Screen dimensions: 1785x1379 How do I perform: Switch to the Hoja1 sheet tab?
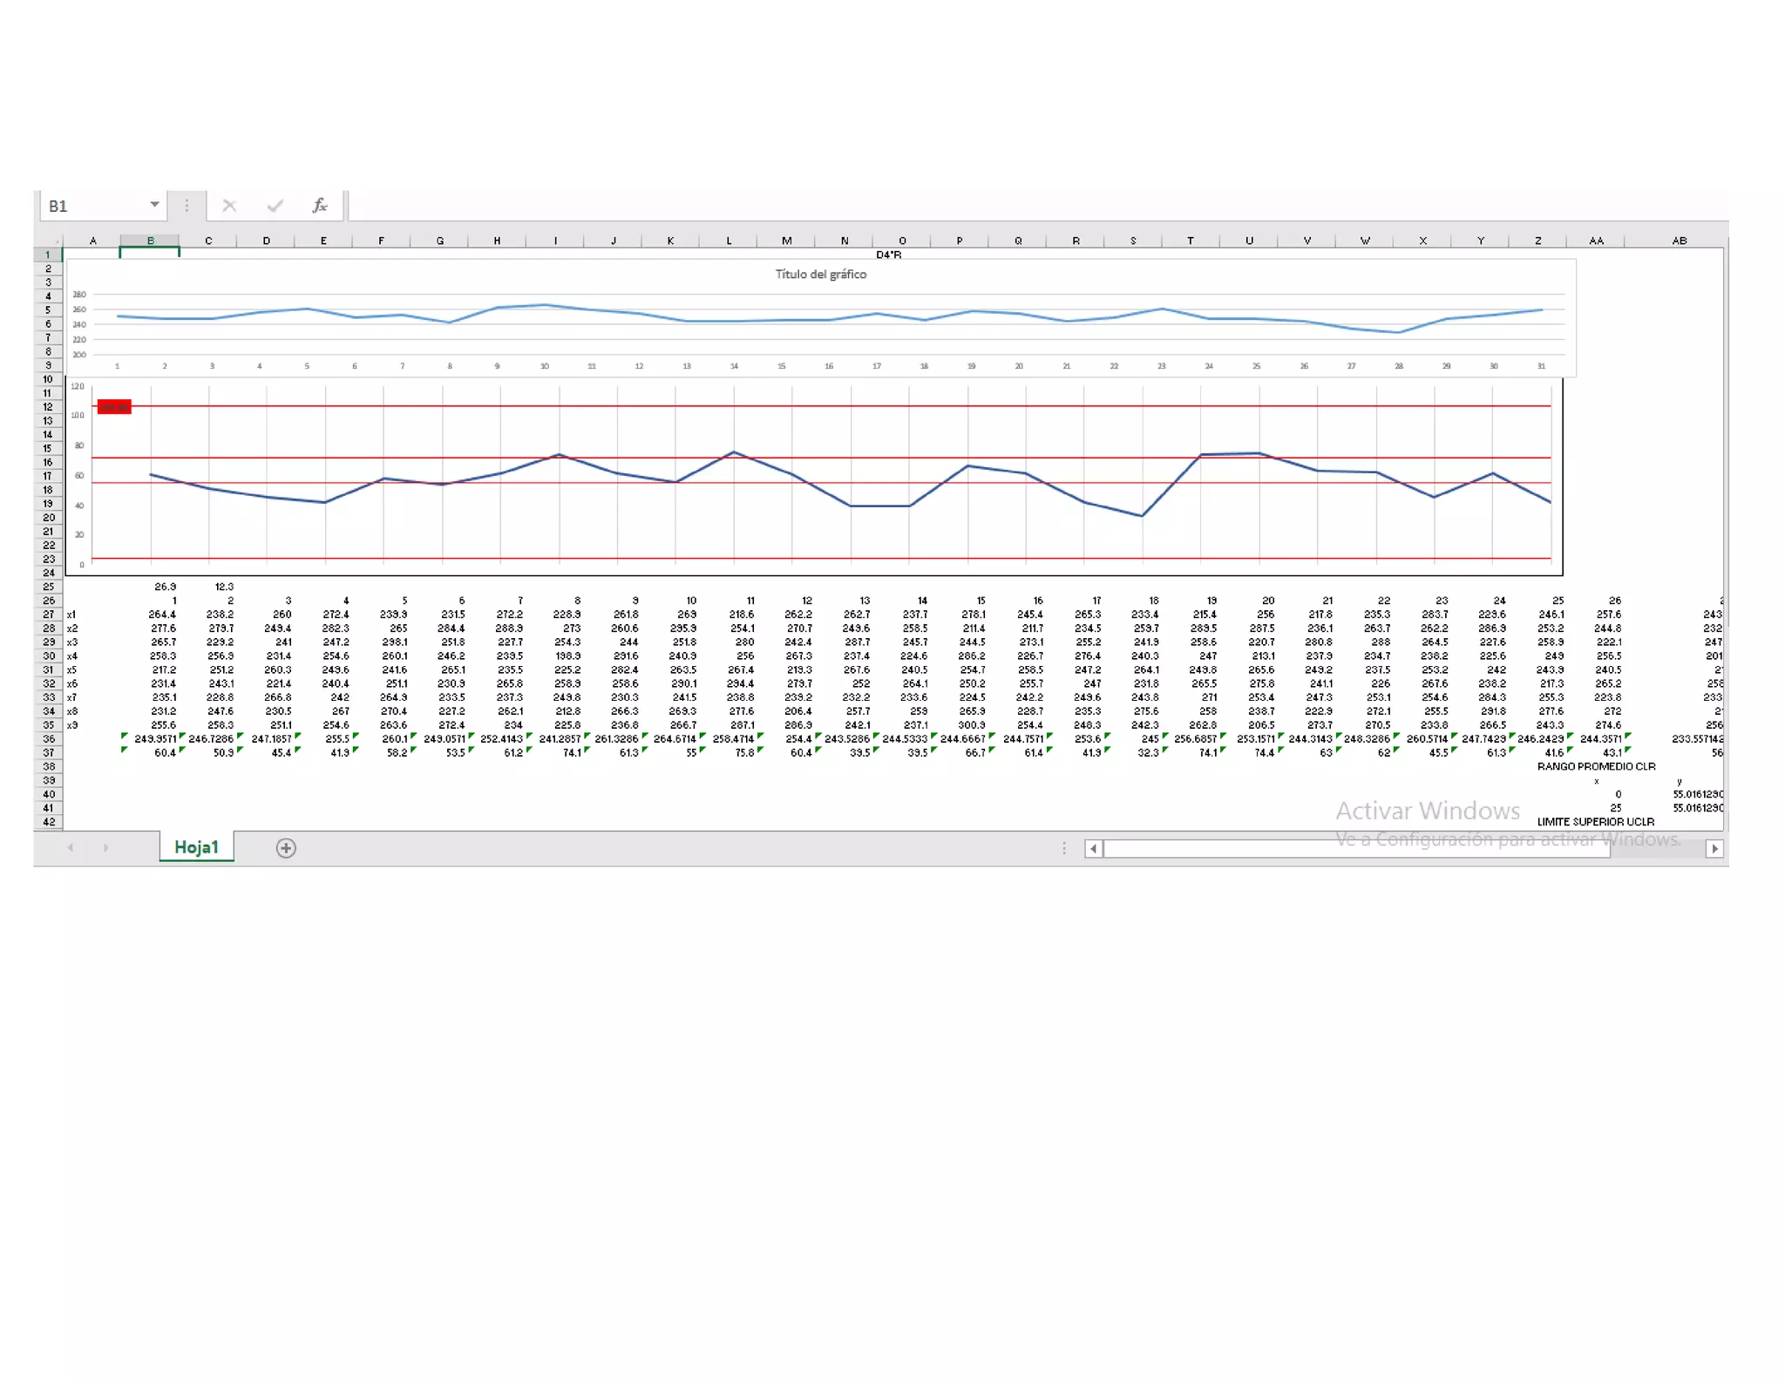(x=196, y=847)
